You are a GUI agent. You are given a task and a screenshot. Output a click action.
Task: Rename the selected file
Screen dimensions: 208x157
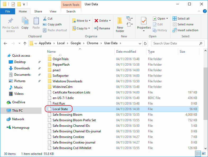coord(102,28)
